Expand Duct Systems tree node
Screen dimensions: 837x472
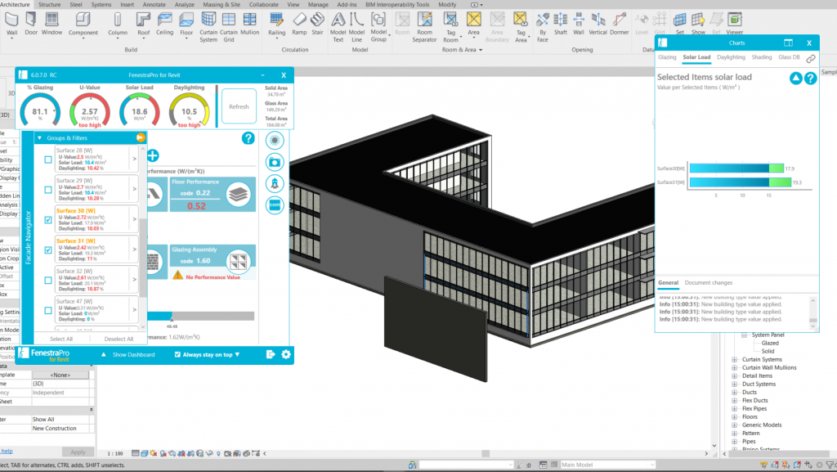(735, 384)
